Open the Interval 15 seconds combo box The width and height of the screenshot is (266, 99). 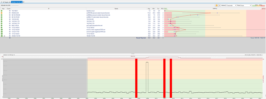(x=231, y=5)
